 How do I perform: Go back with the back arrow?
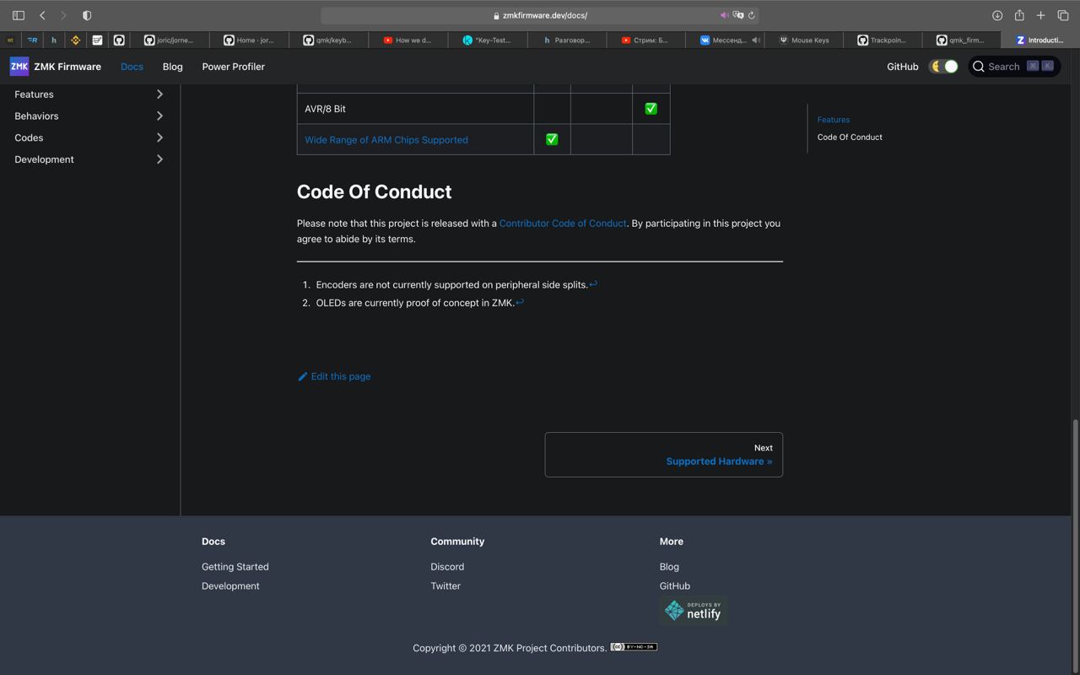pyautogui.click(x=42, y=15)
